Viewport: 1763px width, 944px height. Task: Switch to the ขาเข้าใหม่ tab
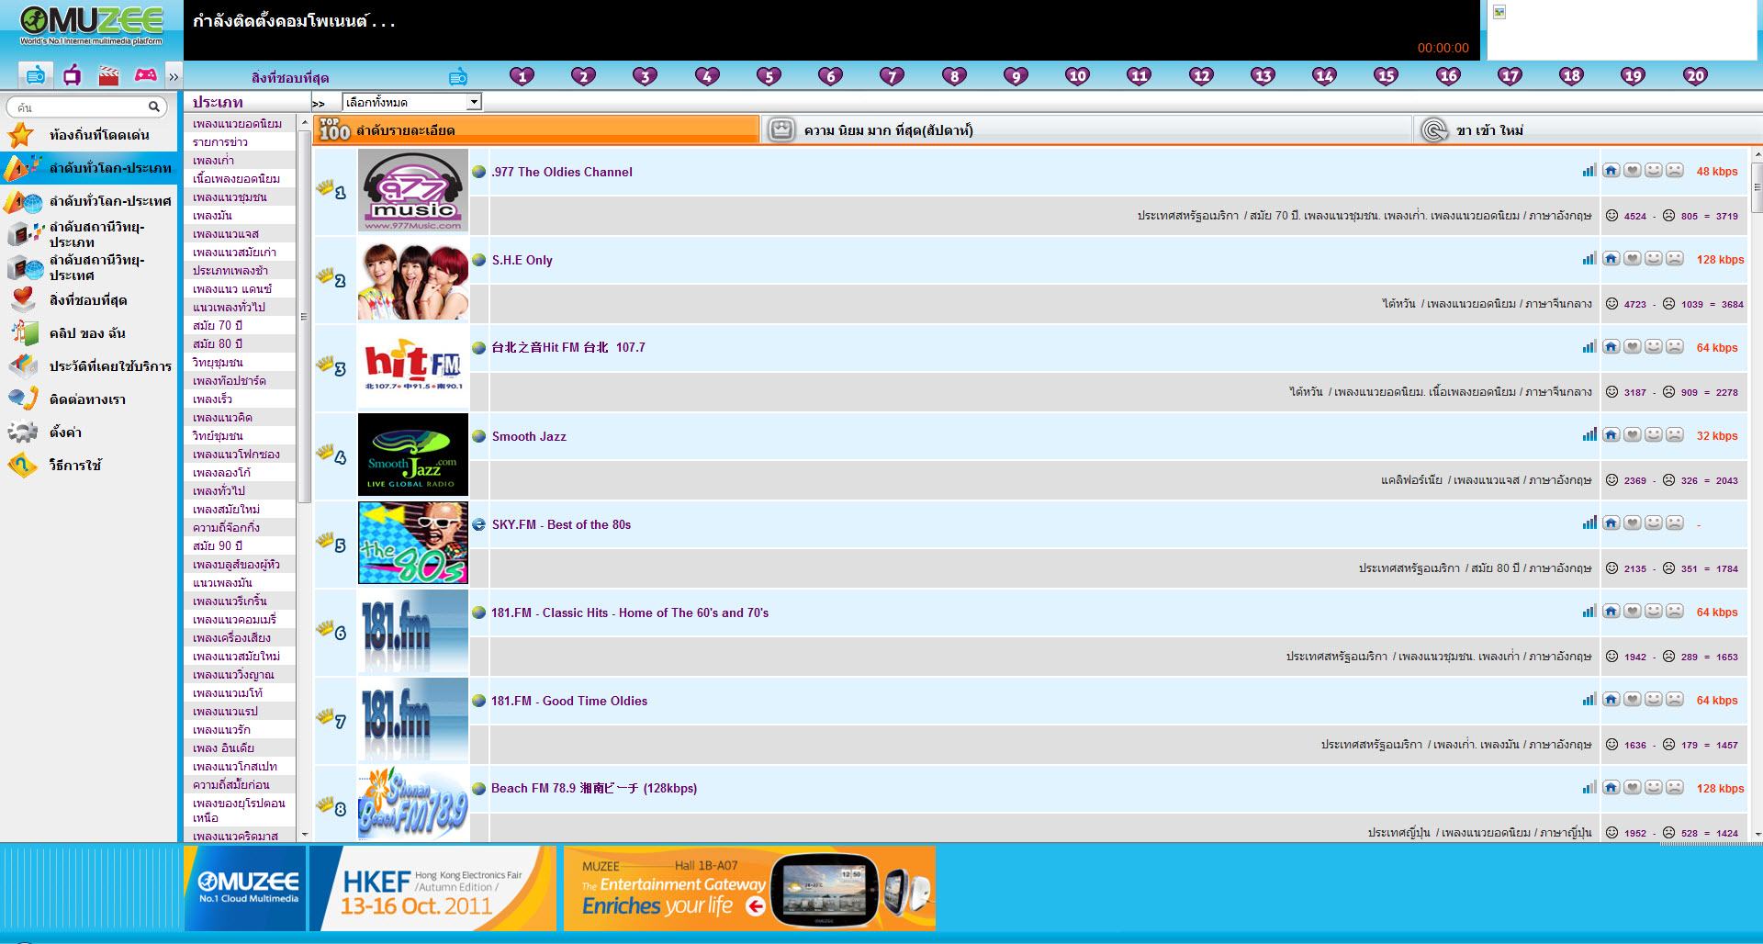[x=1588, y=129]
